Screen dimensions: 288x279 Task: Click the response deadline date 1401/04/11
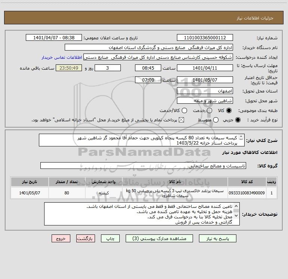(x=205, y=68)
